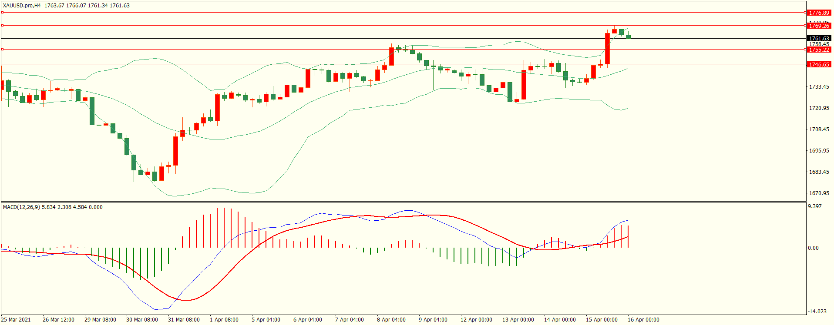Click the XAUUSD.pro,H4 chart title text
Viewport: 834px width, 325px height.
[x=22, y=6]
